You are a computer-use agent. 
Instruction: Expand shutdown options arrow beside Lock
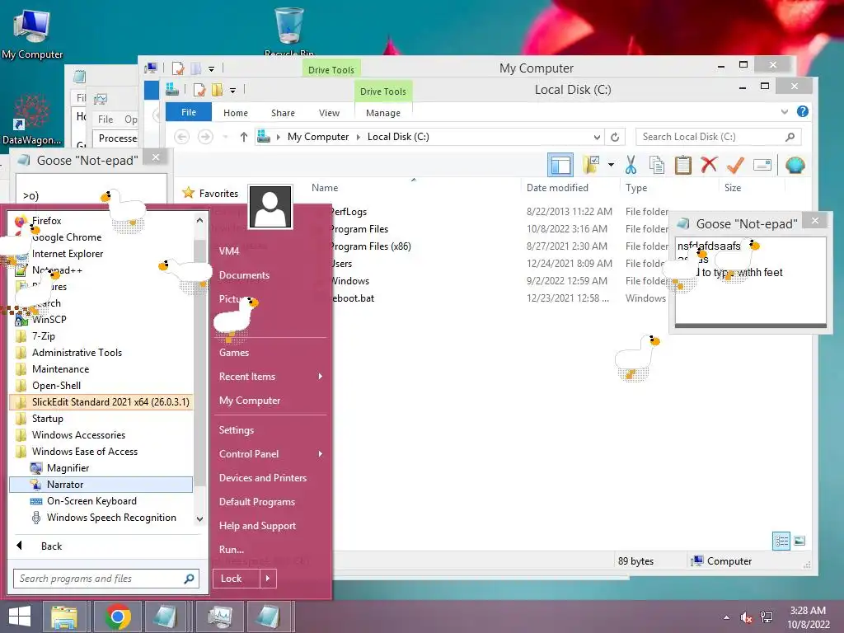click(268, 579)
